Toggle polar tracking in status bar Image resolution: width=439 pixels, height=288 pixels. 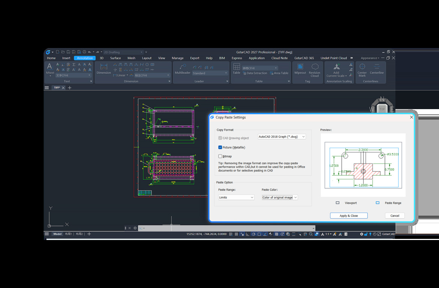click(x=253, y=234)
